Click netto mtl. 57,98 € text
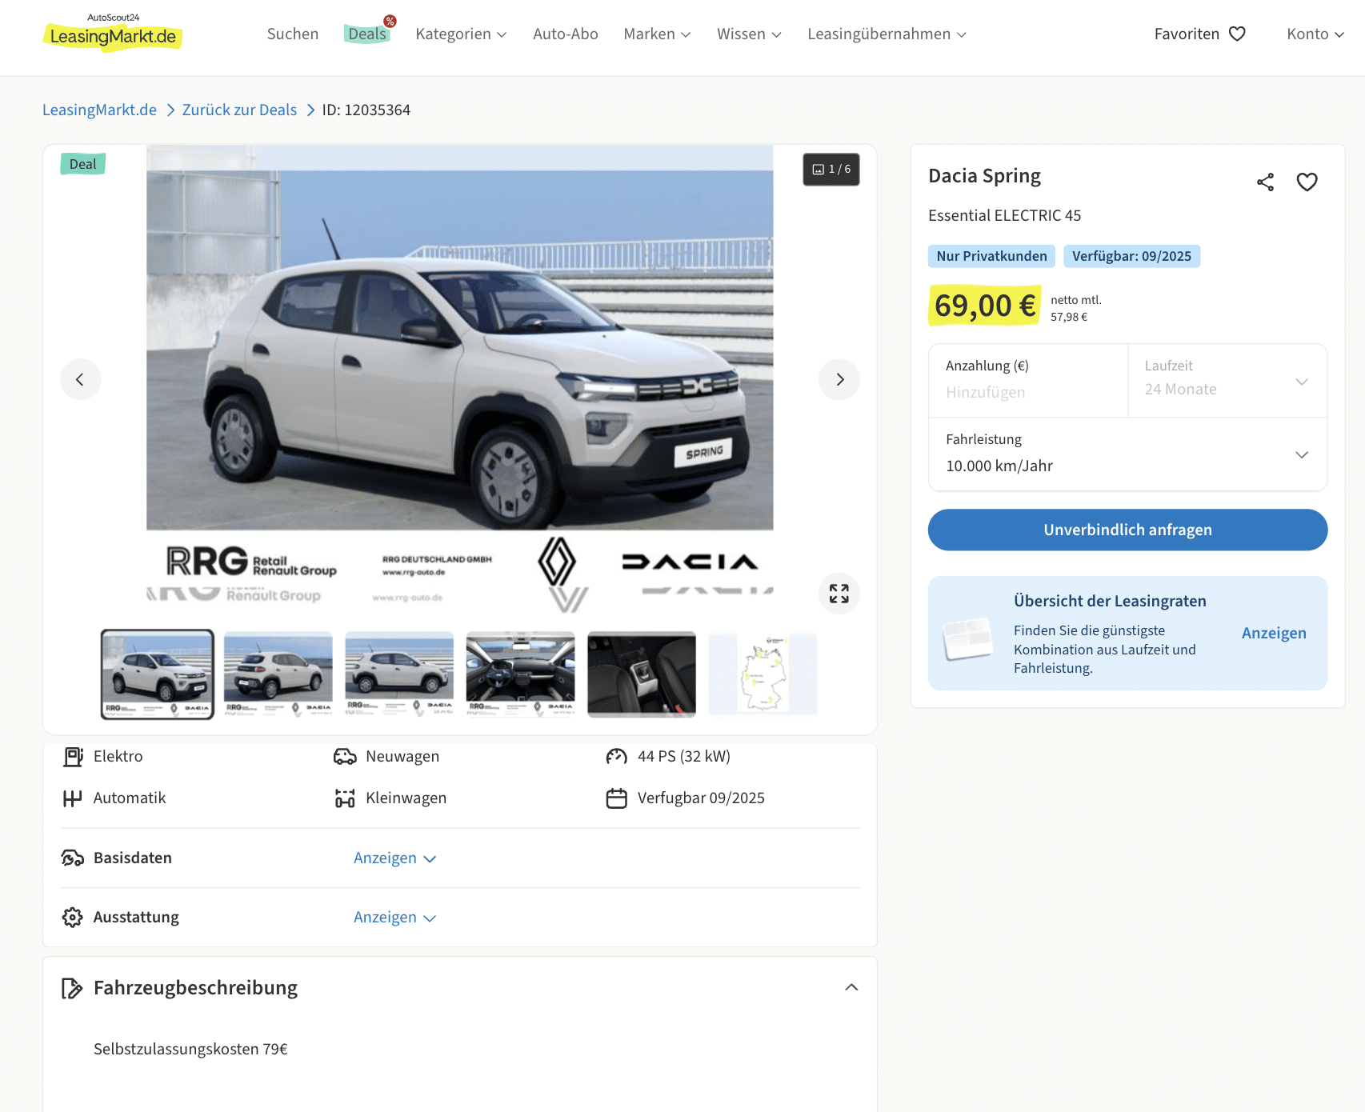 coord(1075,308)
